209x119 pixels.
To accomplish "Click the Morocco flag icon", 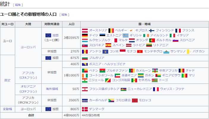I will (135, 100).
